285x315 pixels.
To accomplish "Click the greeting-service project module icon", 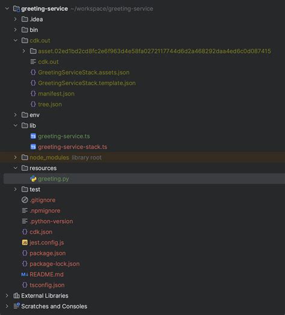I will 16,9.
